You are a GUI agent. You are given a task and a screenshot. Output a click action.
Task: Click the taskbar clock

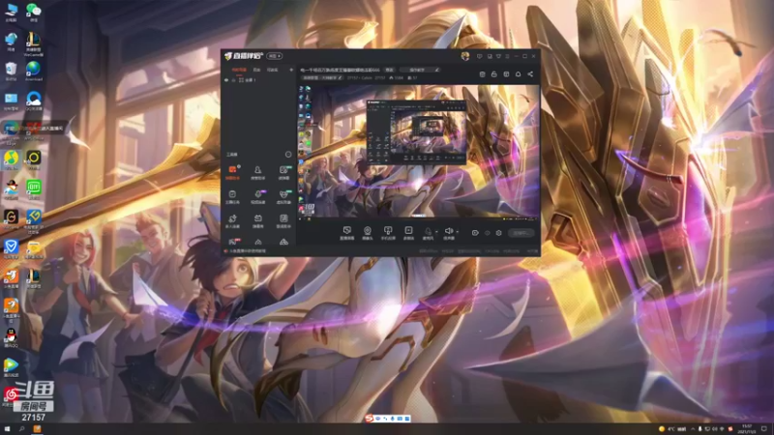[x=747, y=429]
